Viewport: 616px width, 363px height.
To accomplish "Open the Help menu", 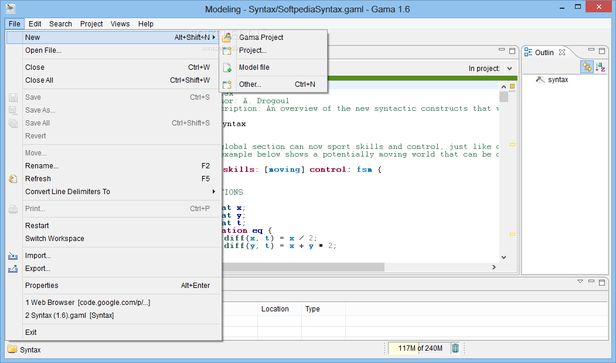I will coord(146,23).
